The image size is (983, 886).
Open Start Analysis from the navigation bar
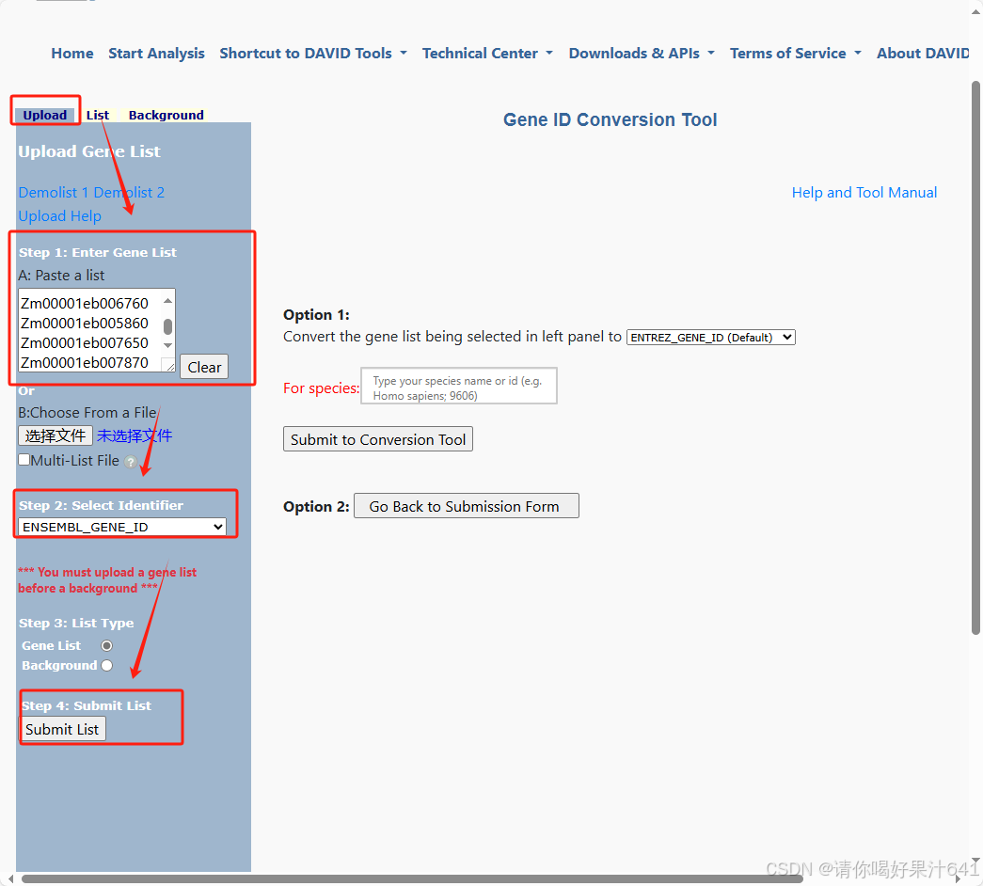(156, 54)
